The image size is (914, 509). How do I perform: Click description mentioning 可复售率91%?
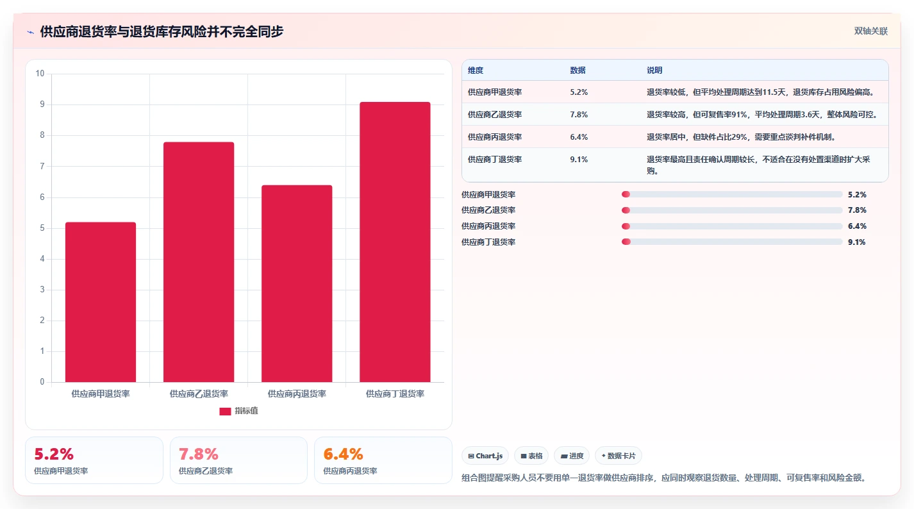(762, 115)
